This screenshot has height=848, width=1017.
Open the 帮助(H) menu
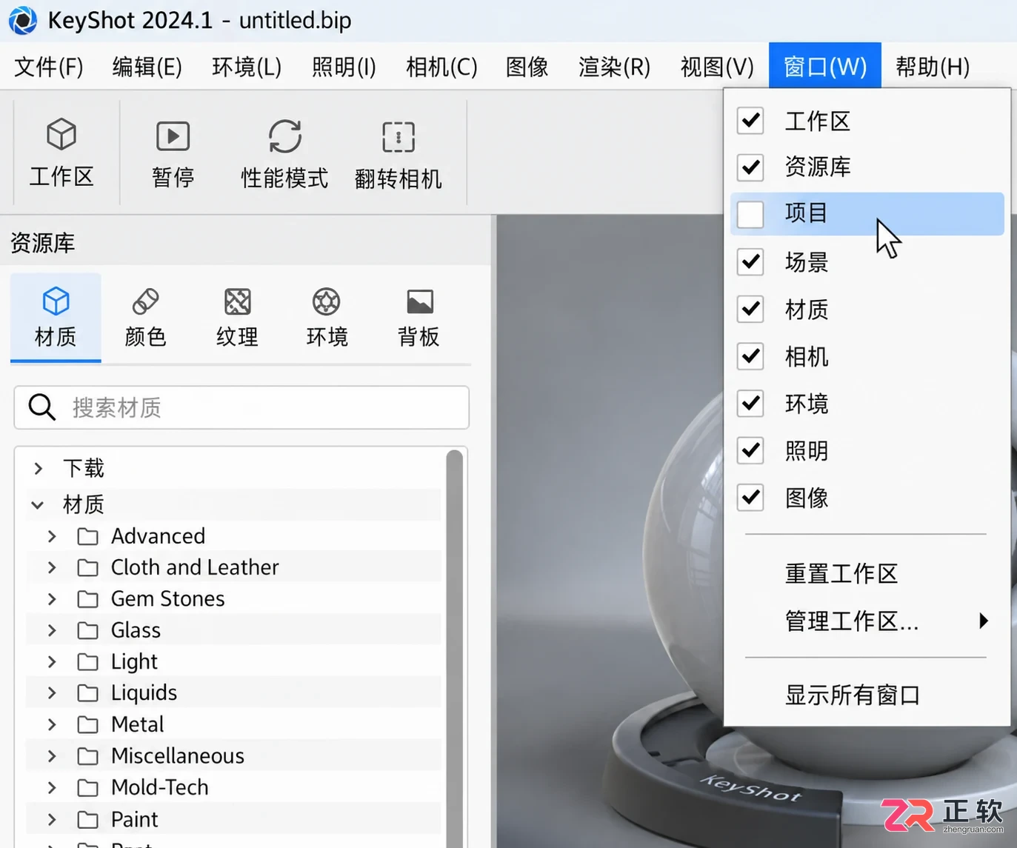pyautogui.click(x=933, y=67)
